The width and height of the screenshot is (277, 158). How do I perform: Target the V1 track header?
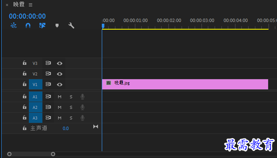click(x=35, y=84)
